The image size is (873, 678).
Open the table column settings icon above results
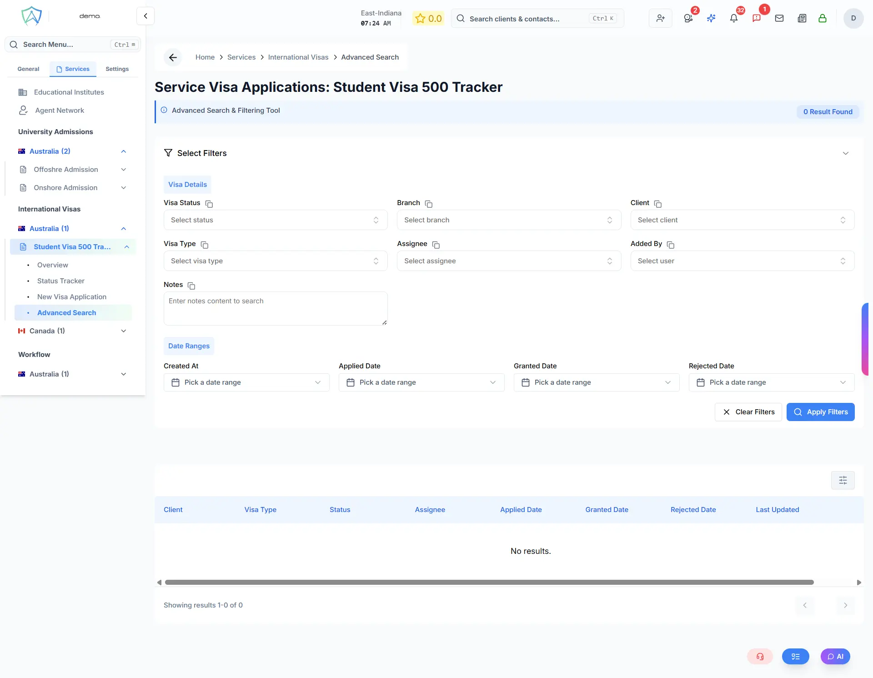point(843,480)
